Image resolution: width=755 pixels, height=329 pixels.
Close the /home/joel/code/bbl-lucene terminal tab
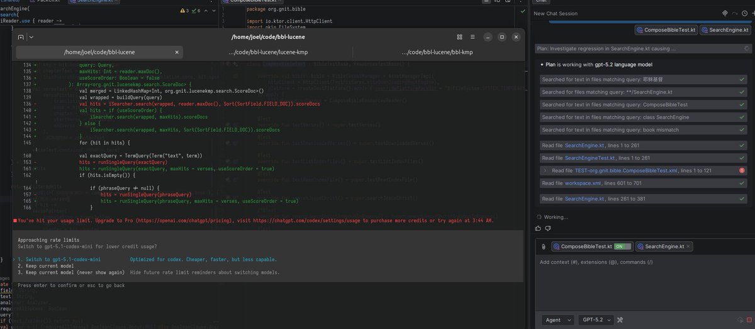[177, 52]
